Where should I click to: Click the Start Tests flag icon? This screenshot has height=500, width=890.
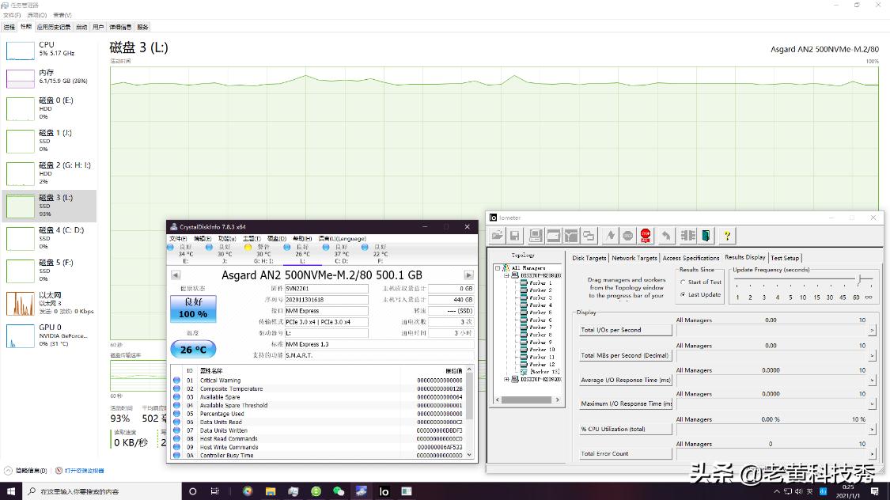[609, 235]
